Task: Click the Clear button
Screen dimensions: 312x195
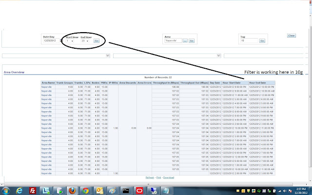Action: tap(292, 36)
